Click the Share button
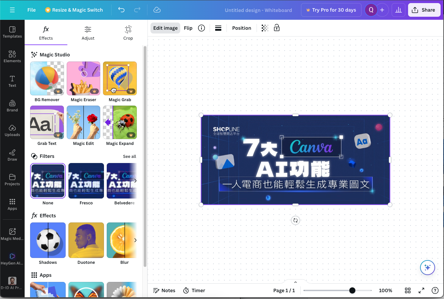The image size is (444, 299). pyautogui.click(x=424, y=10)
